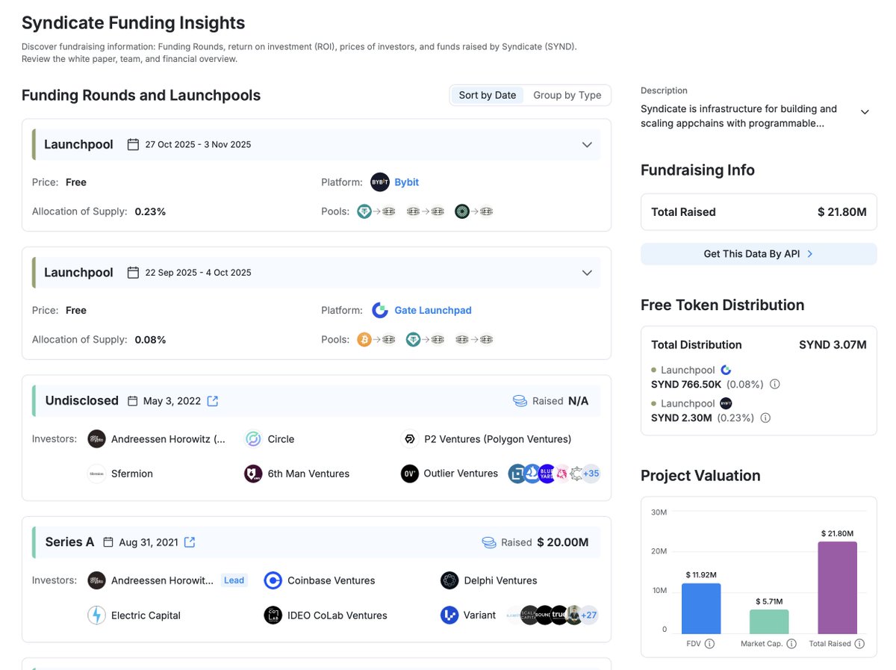Click the green Market Cap bar in chart
The image size is (896, 670).
769,621
